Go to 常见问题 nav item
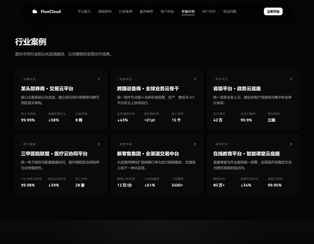314x244 pixels. [230, 11]
